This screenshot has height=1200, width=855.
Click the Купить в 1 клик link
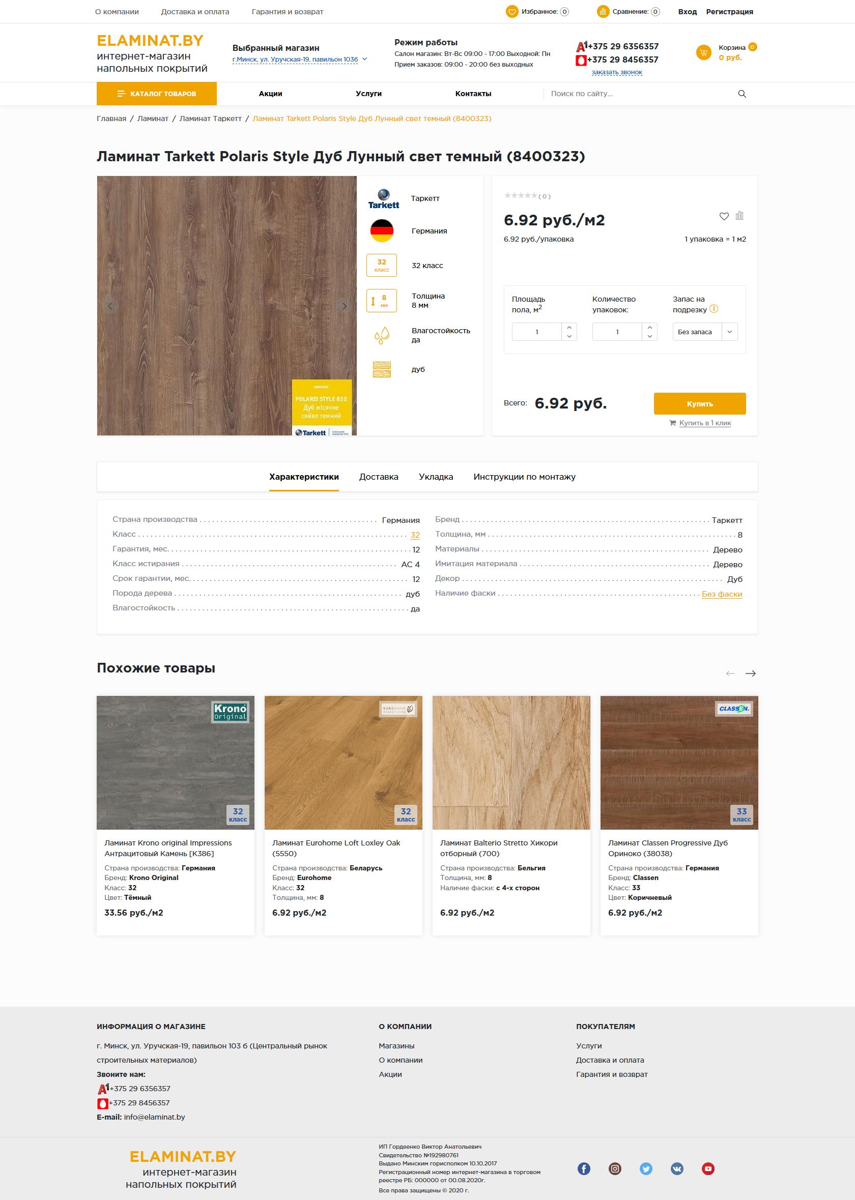(x=704, y=423)
